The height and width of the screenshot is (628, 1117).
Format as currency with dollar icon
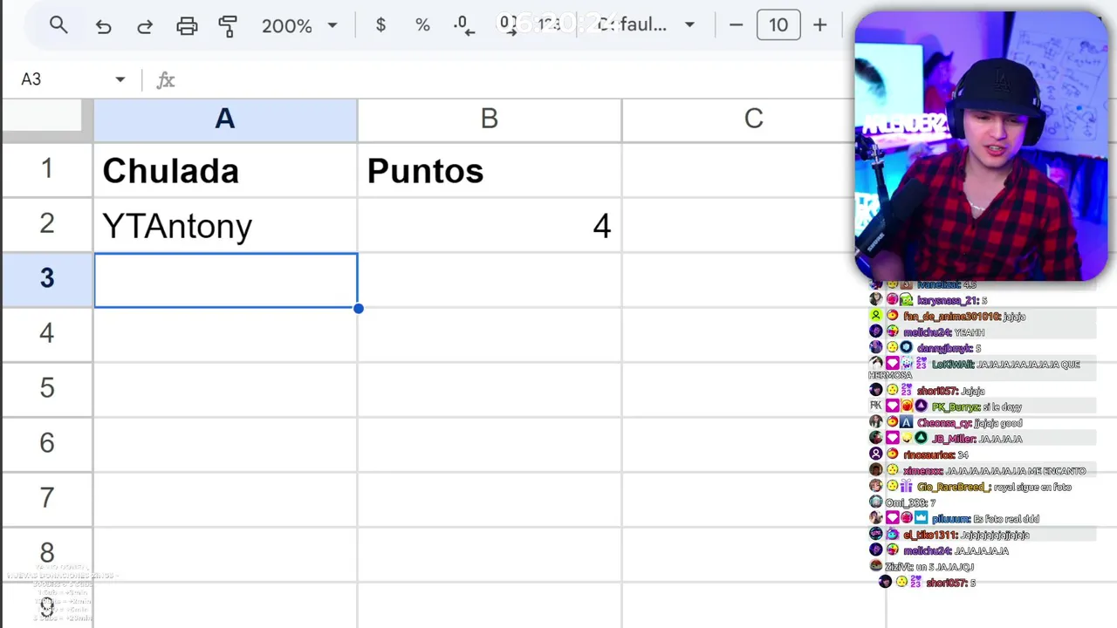[380, 25]
